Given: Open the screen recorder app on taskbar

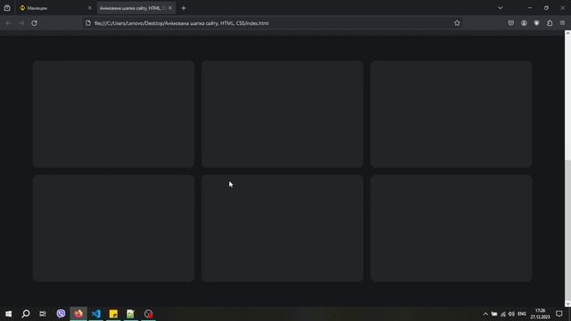Looking at the screenshot, I should click(148, 313).
